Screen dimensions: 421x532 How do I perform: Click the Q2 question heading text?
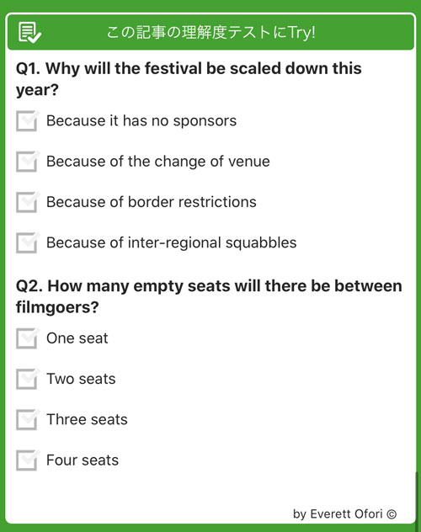(x=209, y=296)
